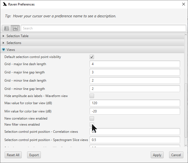Viewport: 188px width, 163px height.
Task: Click the scroll down arrow
Action: [186, 145]
